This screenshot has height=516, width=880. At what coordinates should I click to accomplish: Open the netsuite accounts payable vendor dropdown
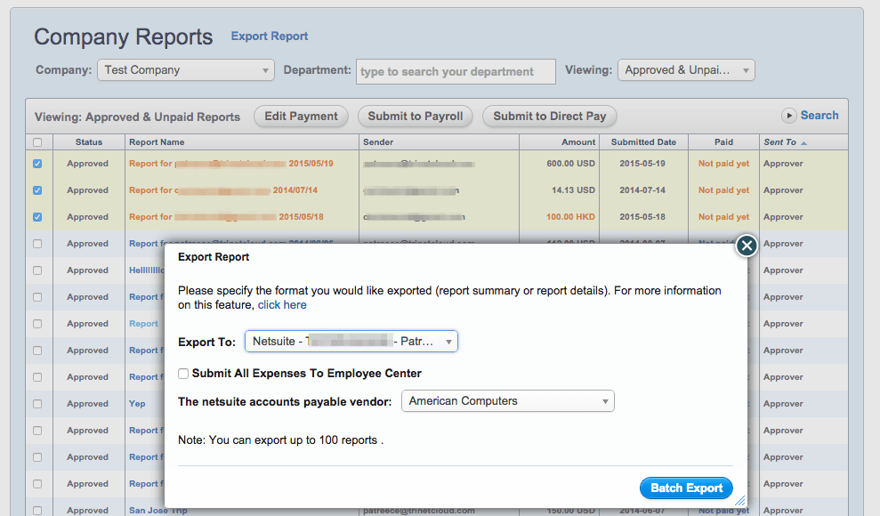[507, 400]
